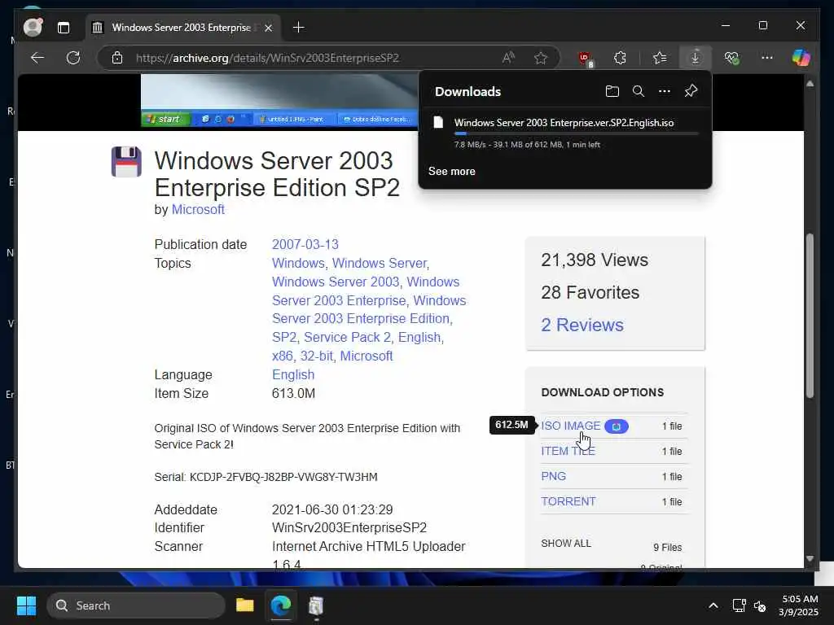This screenshot has width=834, height=625.
Task: Reload the archive.org page
Action: (73, 58)
